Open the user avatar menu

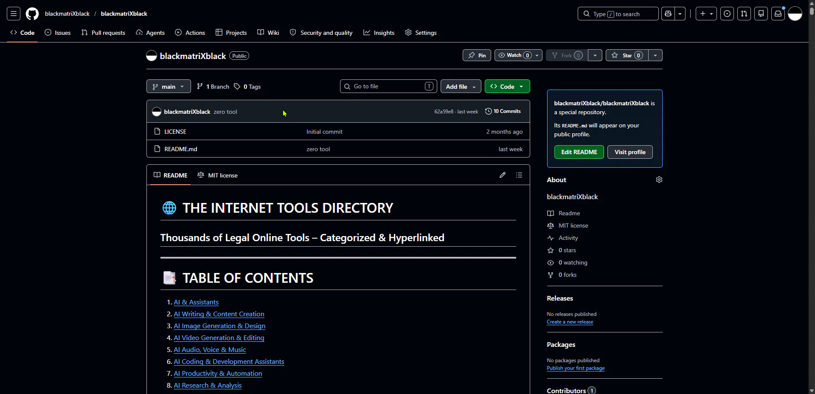click(795, 14)
